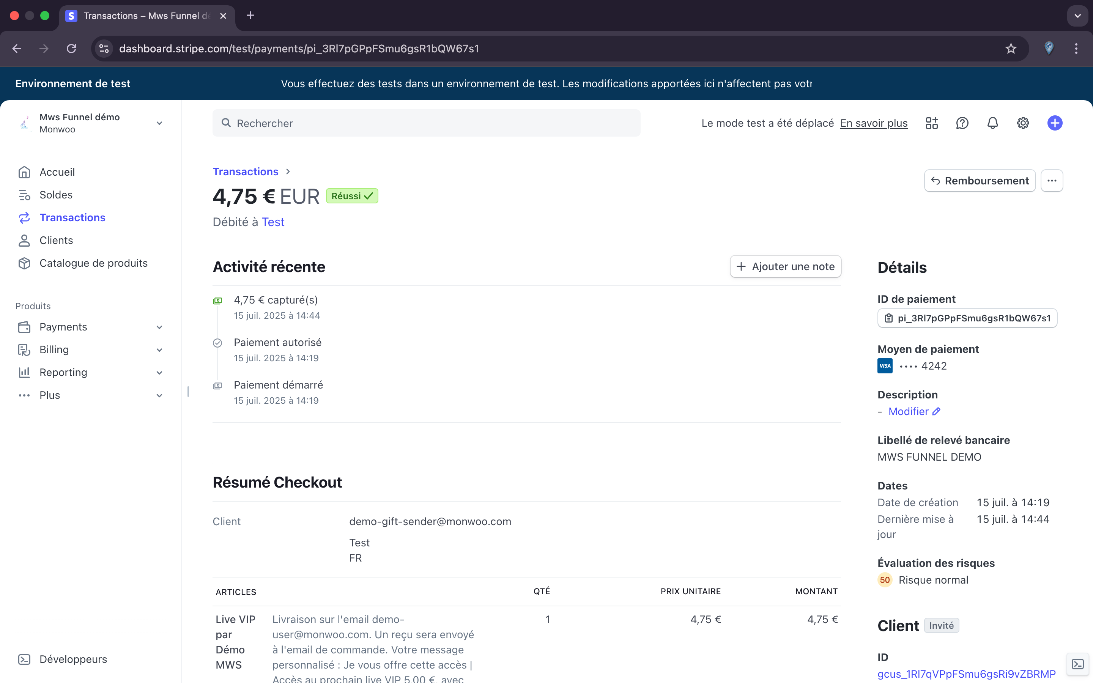Viewport: 1093px width, 683px height.
Task: Bookmark page with star icon
Action: 1010,48
